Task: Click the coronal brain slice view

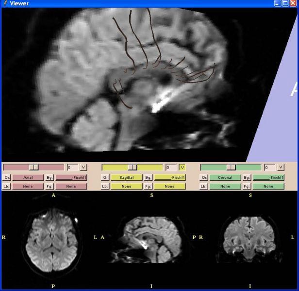Action: point(249,238)
